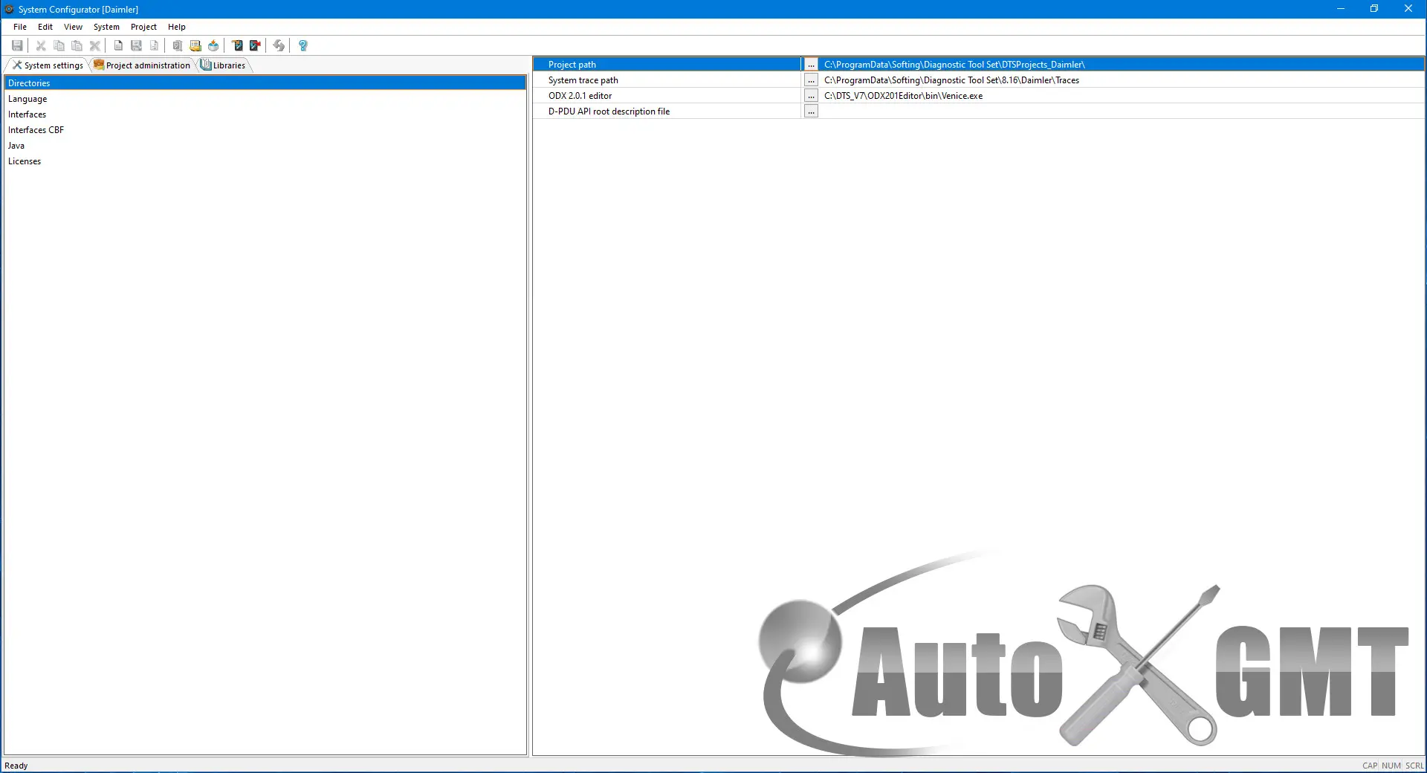Click the empty D-PDU API file value field
The image size is (1427, 773).
point(1122,111)
